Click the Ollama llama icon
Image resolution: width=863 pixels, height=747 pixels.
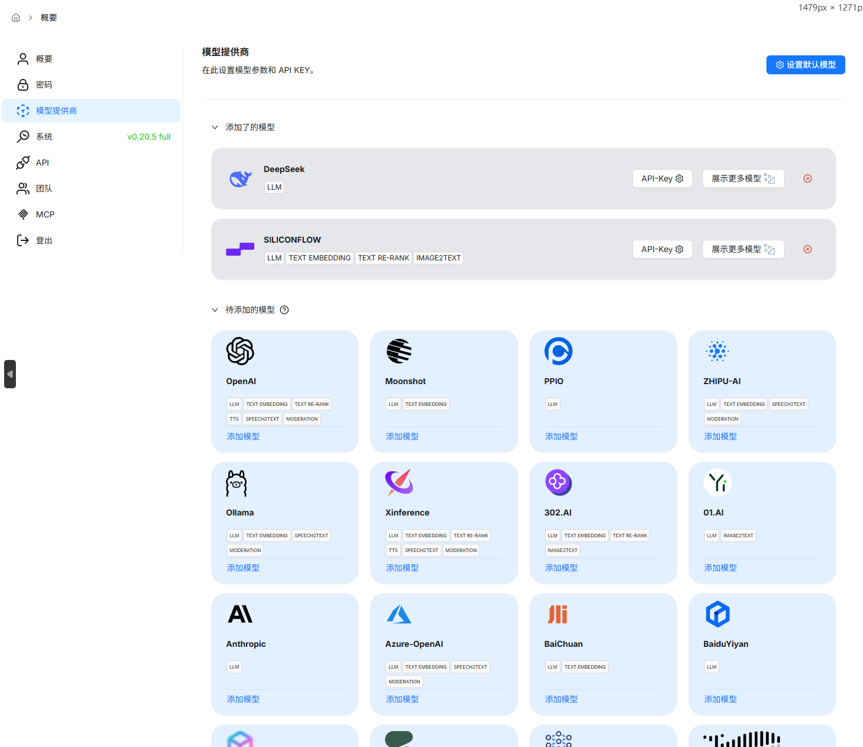[x=237, y=482]
